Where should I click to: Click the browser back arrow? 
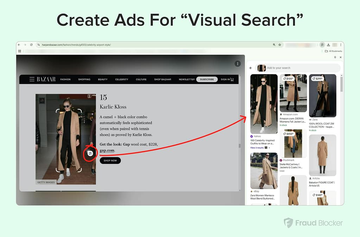click(x=19, y=45)
